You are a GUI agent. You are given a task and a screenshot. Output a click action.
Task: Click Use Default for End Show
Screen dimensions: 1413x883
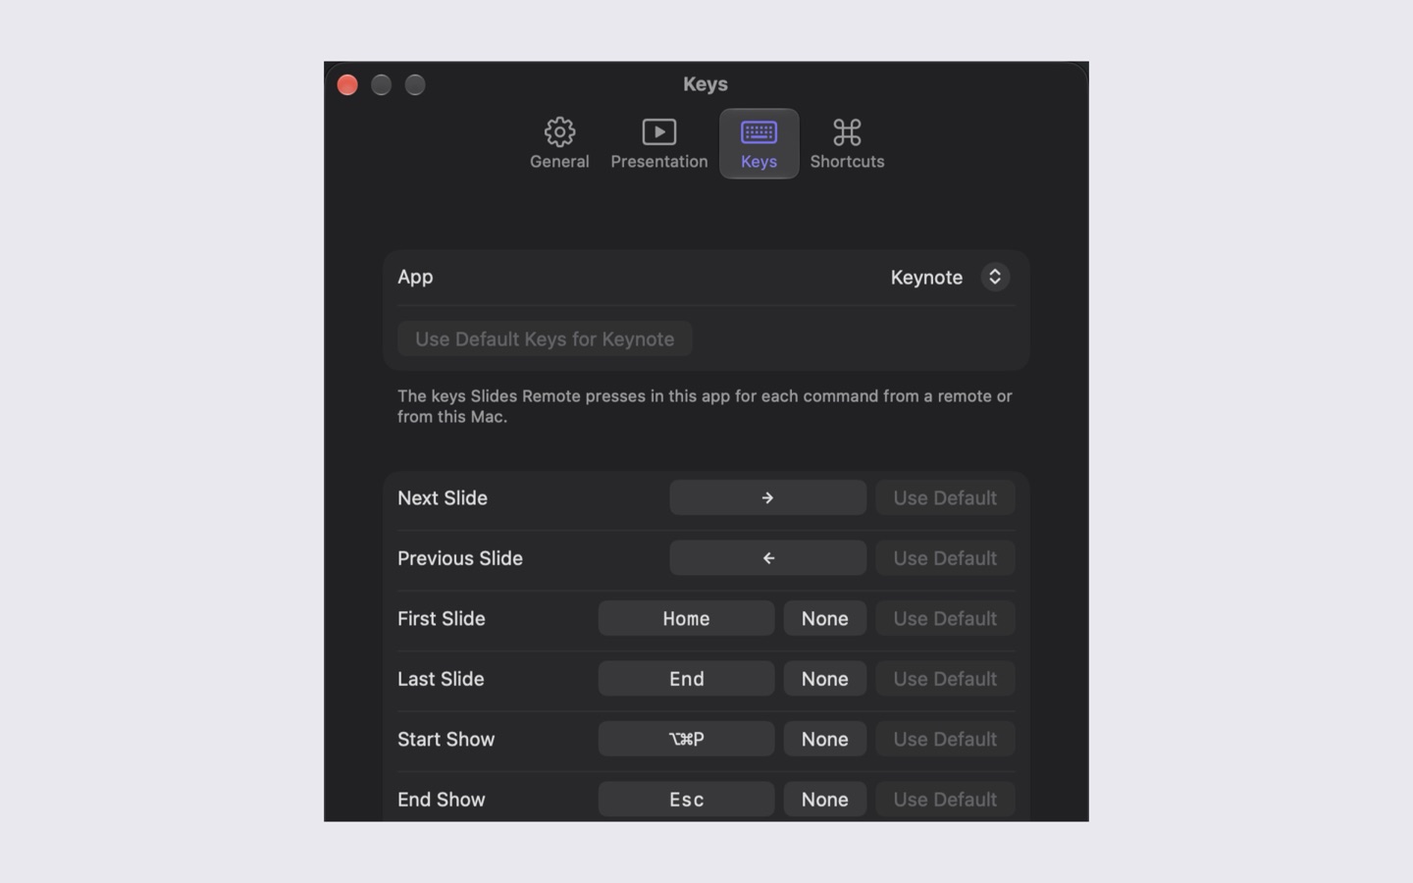click(x=945, y=800)
